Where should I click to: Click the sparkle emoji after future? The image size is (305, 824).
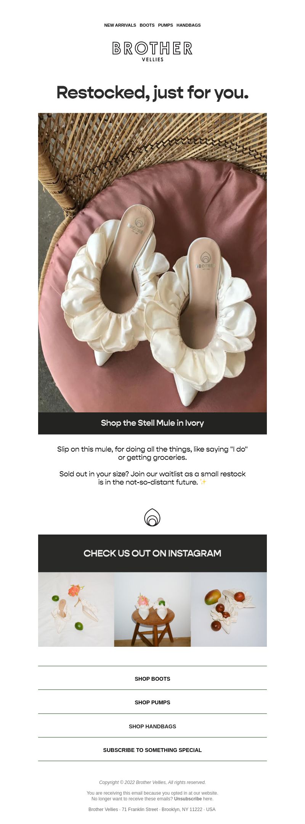click(x=203, y=482)
